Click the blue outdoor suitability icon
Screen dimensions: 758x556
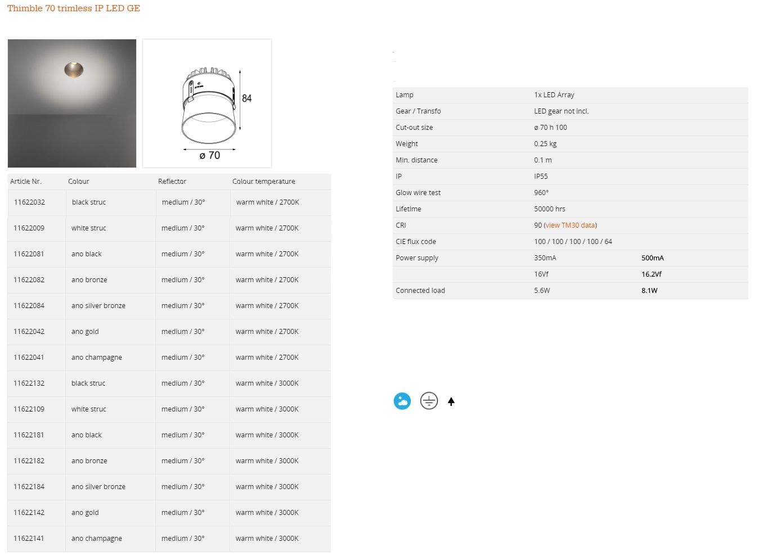click(402, 401)
